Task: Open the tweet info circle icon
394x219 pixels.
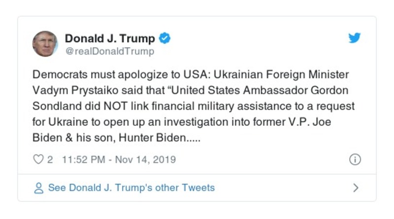Action: (x=355, y=159)
